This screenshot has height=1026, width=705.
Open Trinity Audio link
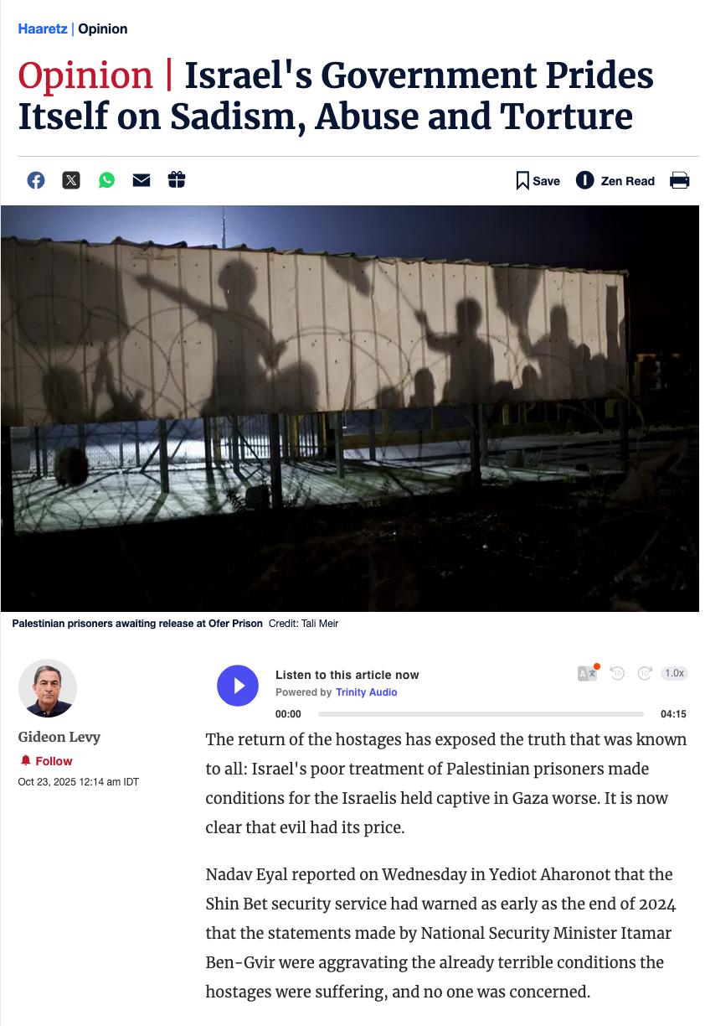pos(367,692)
